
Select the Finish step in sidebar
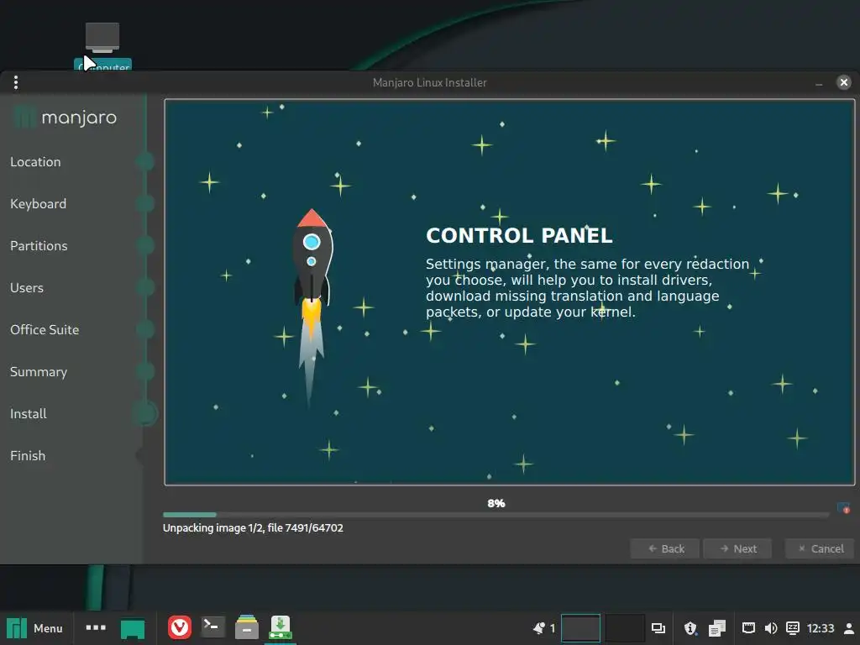pos(28,456)
